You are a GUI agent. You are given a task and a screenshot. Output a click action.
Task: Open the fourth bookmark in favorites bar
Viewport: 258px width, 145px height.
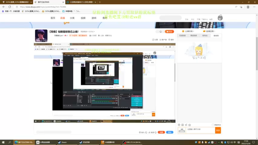(x=71, y=11)
